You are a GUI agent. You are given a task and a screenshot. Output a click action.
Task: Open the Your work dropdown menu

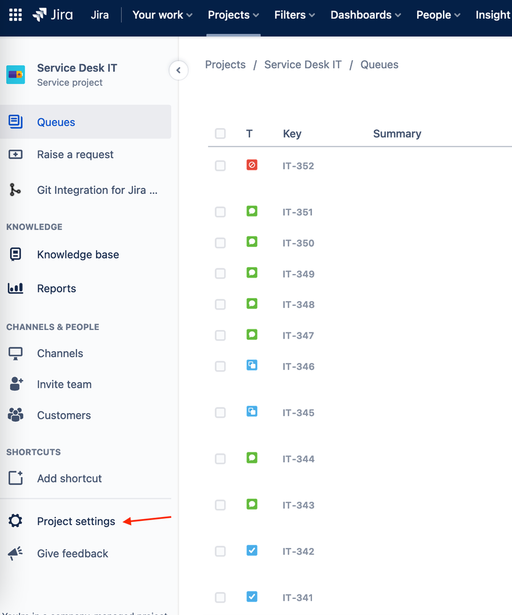click(162, 15)
